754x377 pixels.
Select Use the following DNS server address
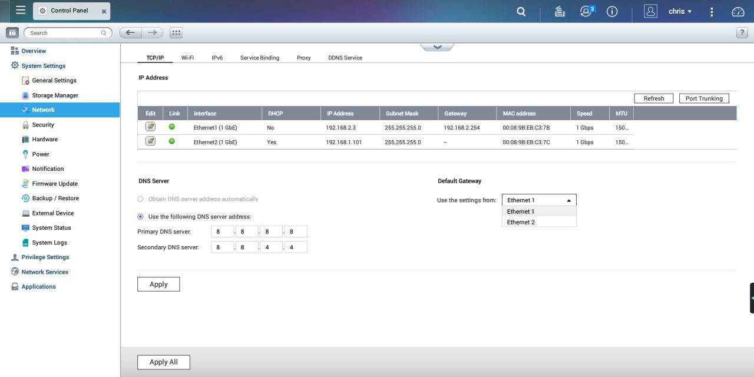click(x=140, y=217)
